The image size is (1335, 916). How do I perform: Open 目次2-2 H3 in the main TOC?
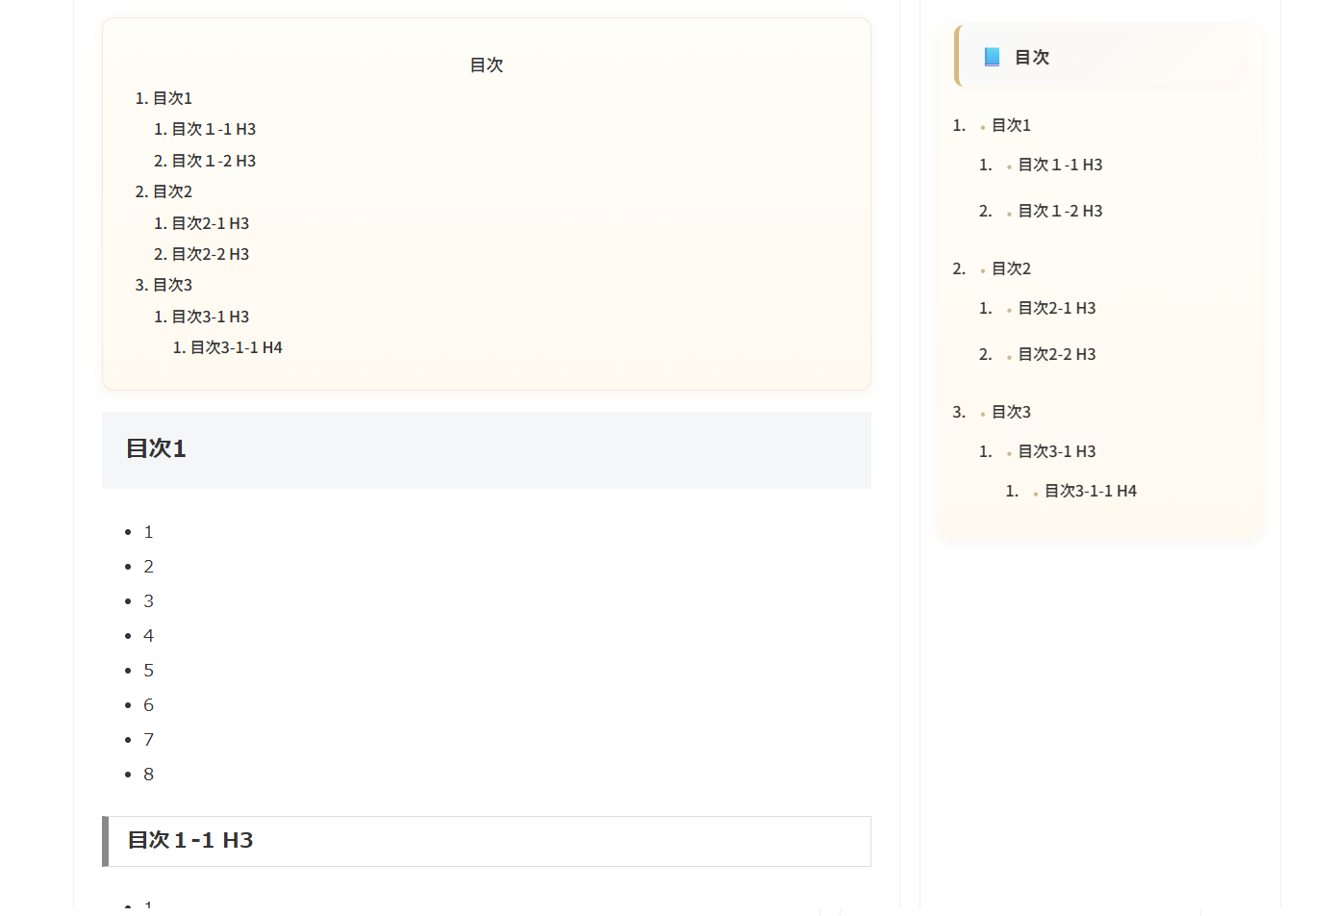(209, 253)
